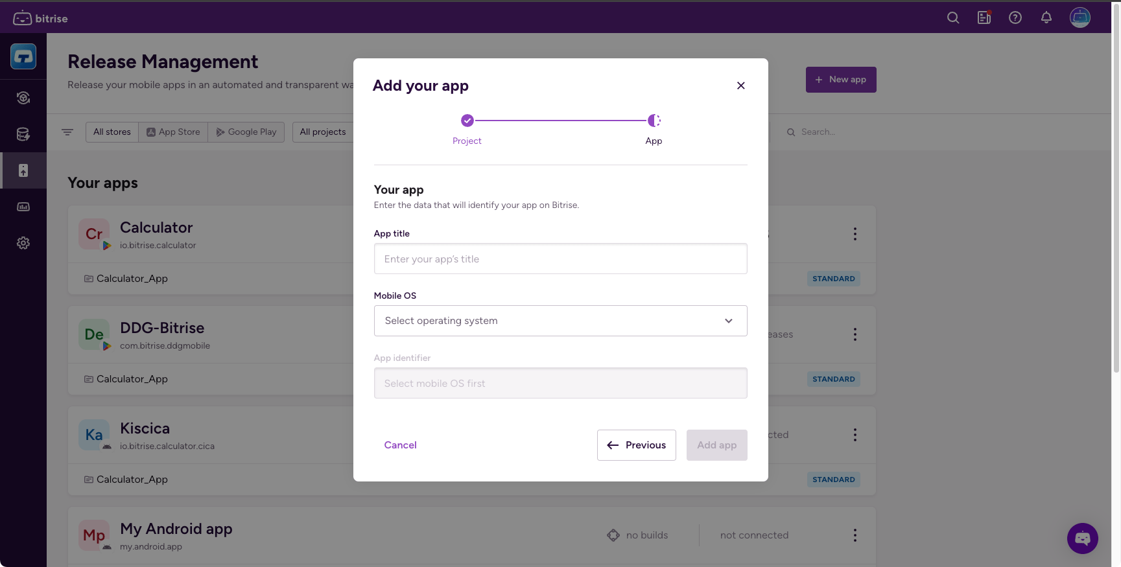Open the Calculator app title

156,227
